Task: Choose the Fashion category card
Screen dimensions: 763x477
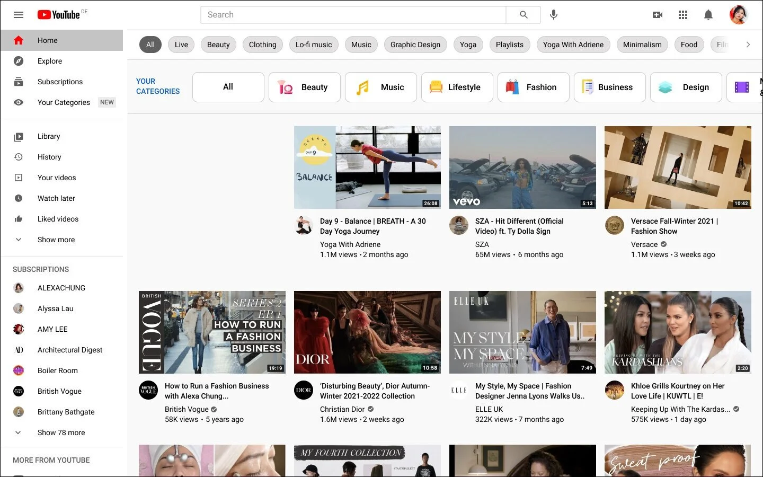Action: click(534, 87)
